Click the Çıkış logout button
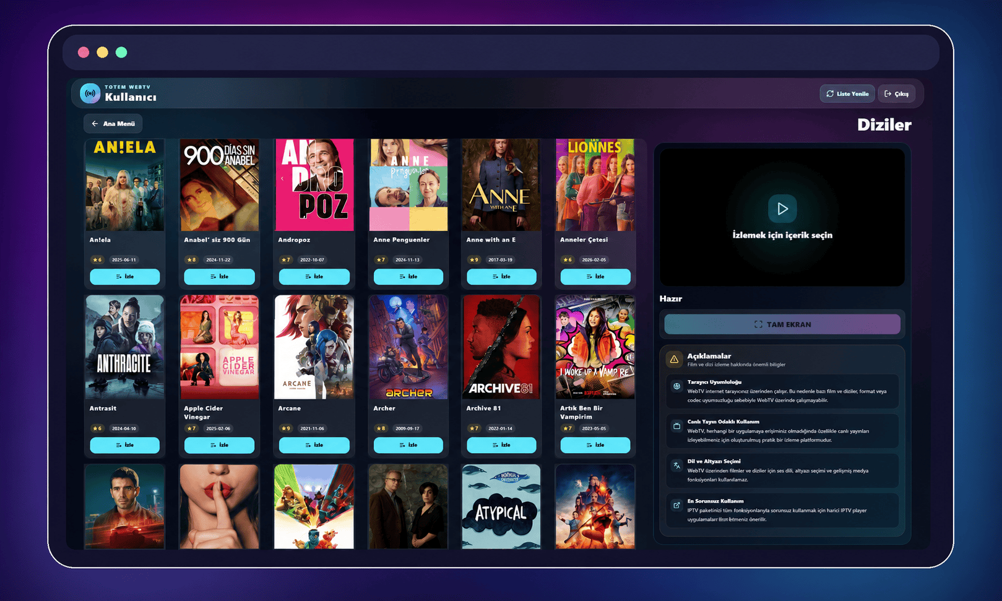This screenshot has width=1002, height=601. [x=896, y=93]
